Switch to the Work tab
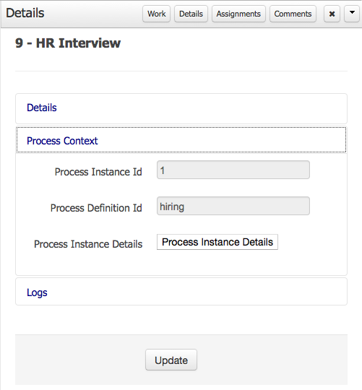This screenshot has width=362, height=390. pos(157,14)
